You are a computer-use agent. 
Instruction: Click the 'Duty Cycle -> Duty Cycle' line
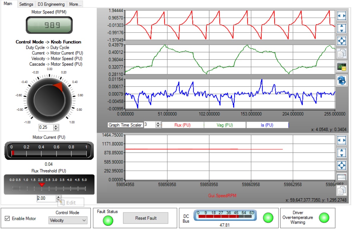click(47, 47)
